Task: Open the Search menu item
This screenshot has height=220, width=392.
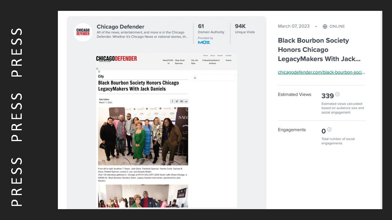Action: pyautogui.click(x=220, y=55)
